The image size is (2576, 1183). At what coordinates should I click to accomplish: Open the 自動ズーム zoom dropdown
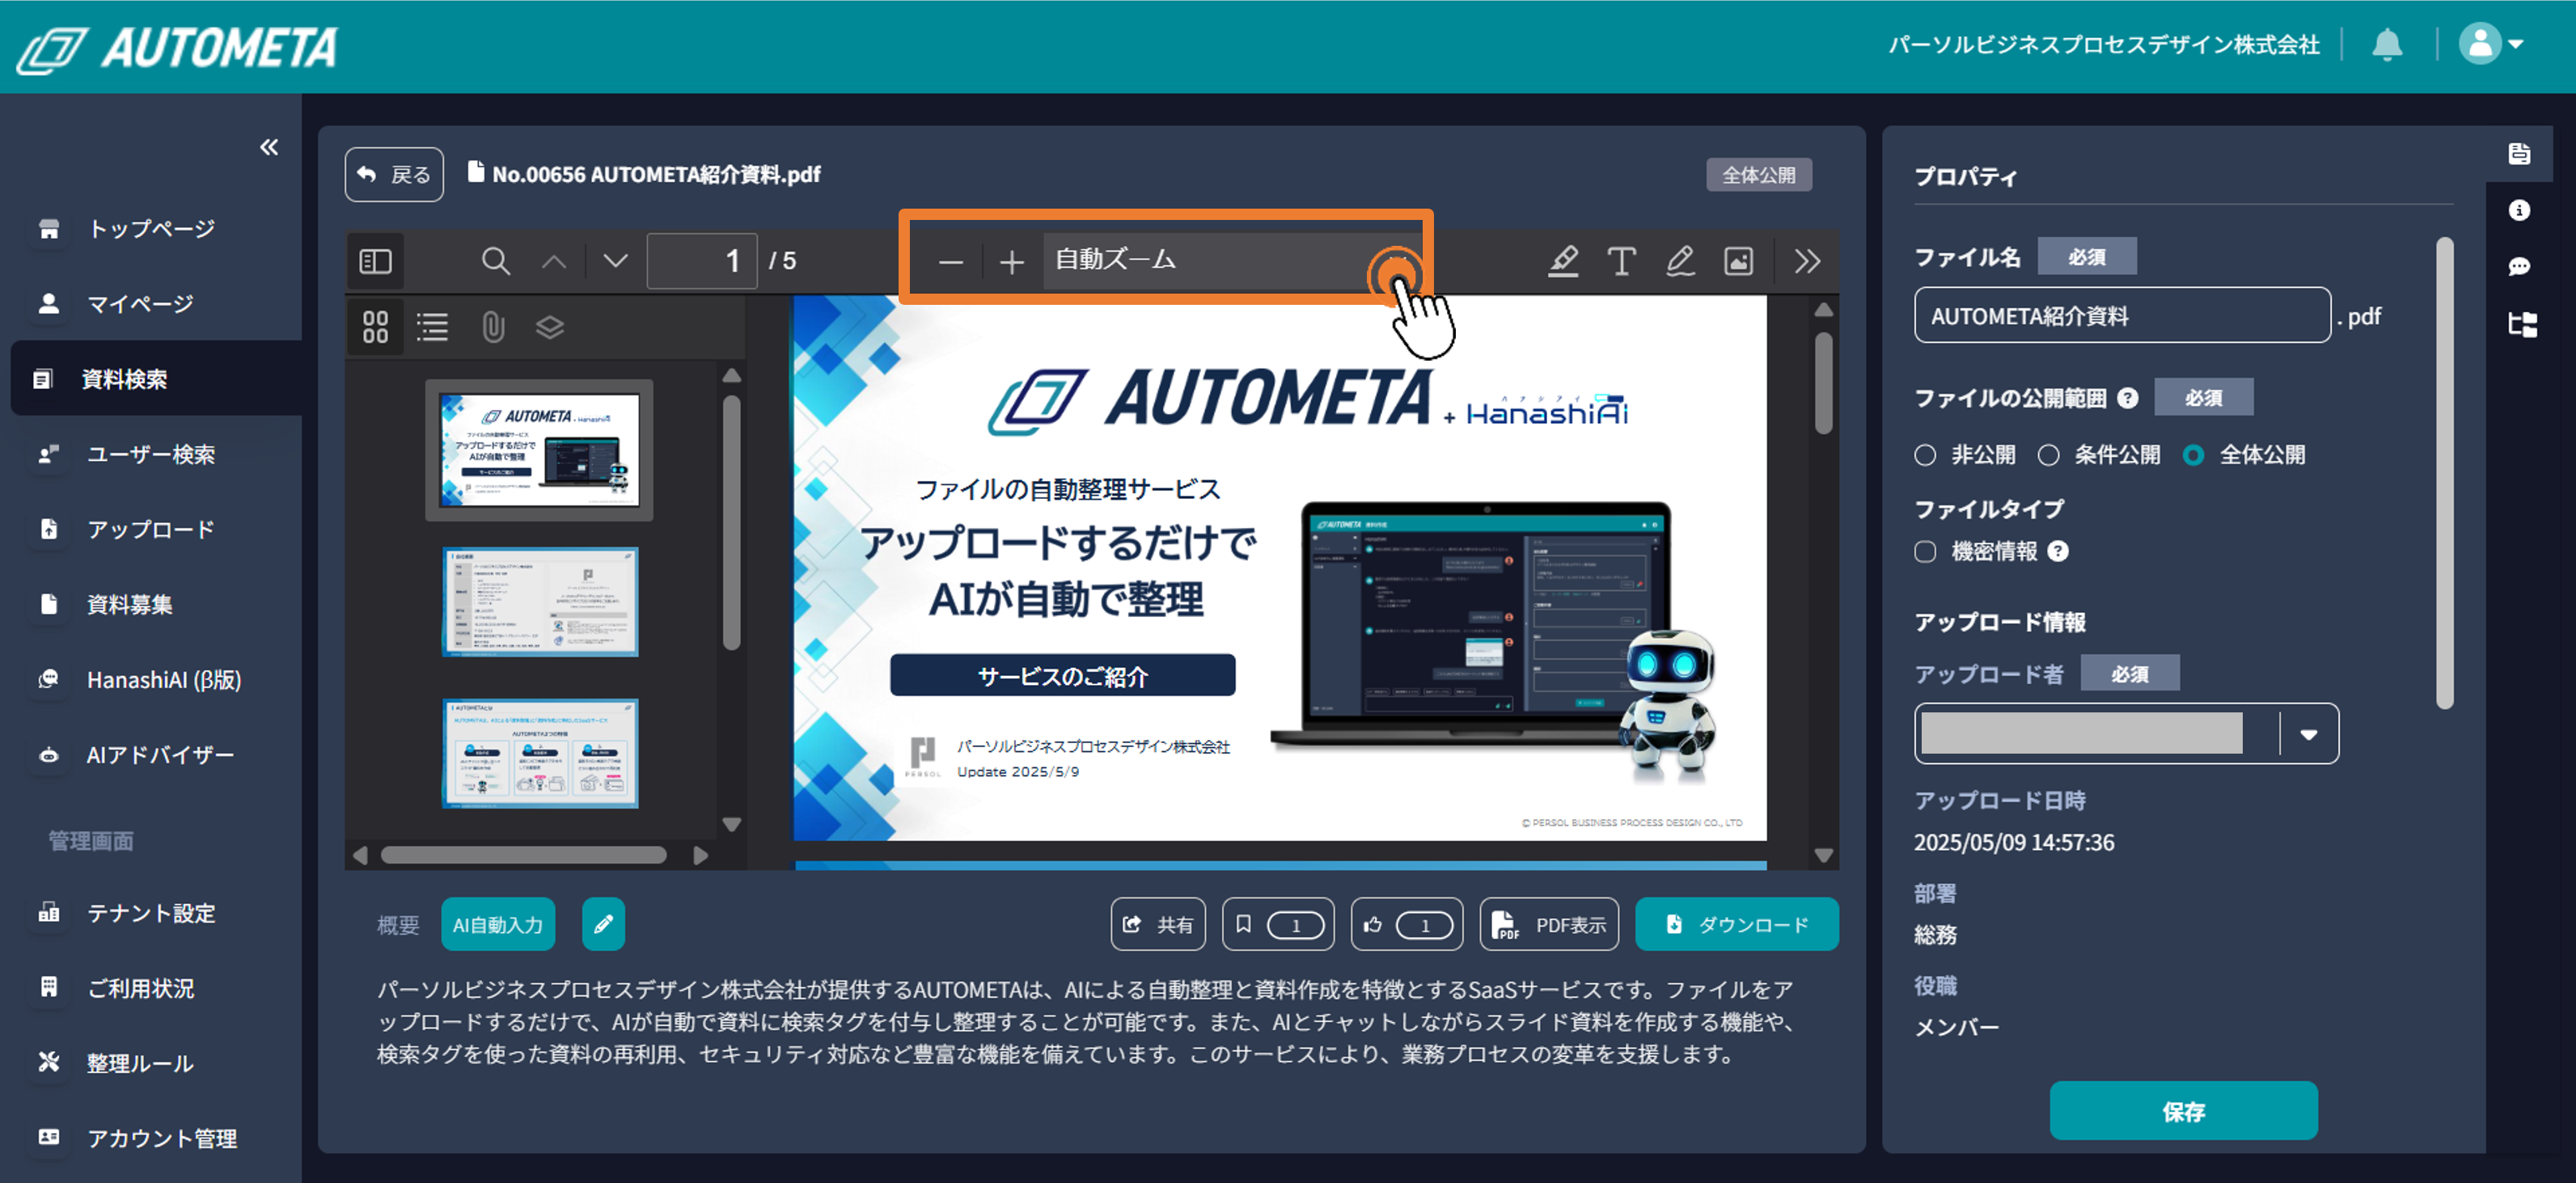coord(1220,261)
